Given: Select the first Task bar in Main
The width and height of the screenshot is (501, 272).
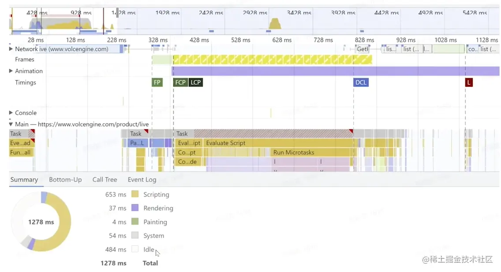Looking at the screenshot, I should pos(22,134).
